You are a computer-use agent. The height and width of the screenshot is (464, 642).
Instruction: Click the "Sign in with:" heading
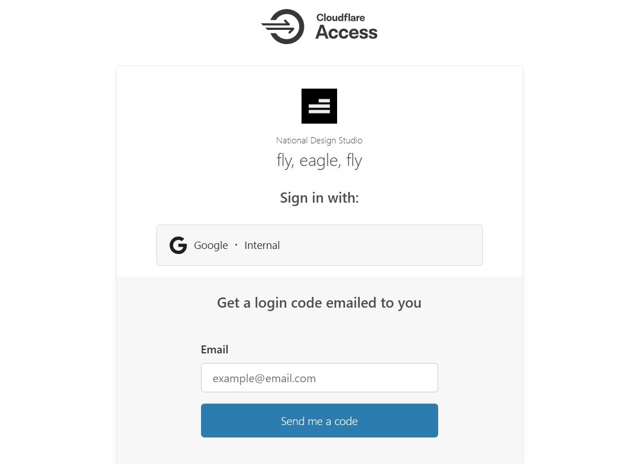319,198
